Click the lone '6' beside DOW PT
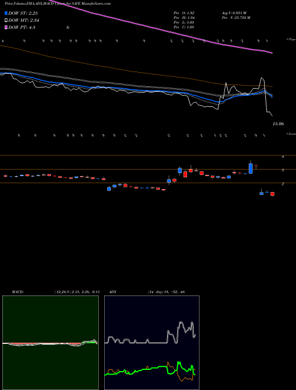 click(67, 27)
